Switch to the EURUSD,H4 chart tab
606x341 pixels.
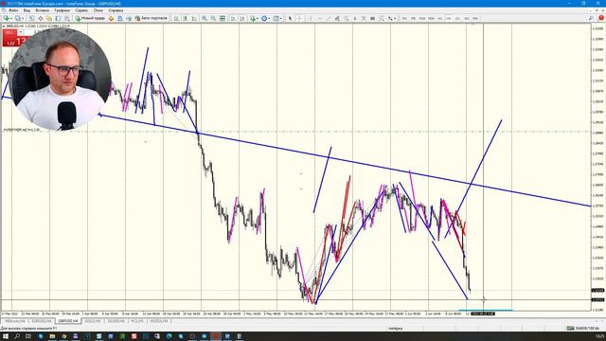click(x=42, y=321)
